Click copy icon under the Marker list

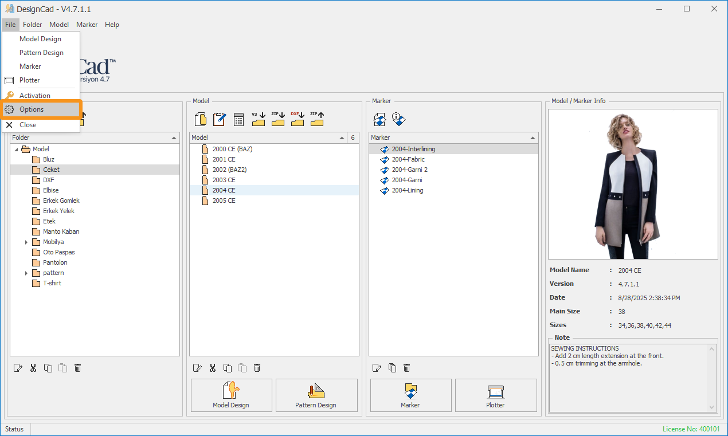[x=392, y=368]
